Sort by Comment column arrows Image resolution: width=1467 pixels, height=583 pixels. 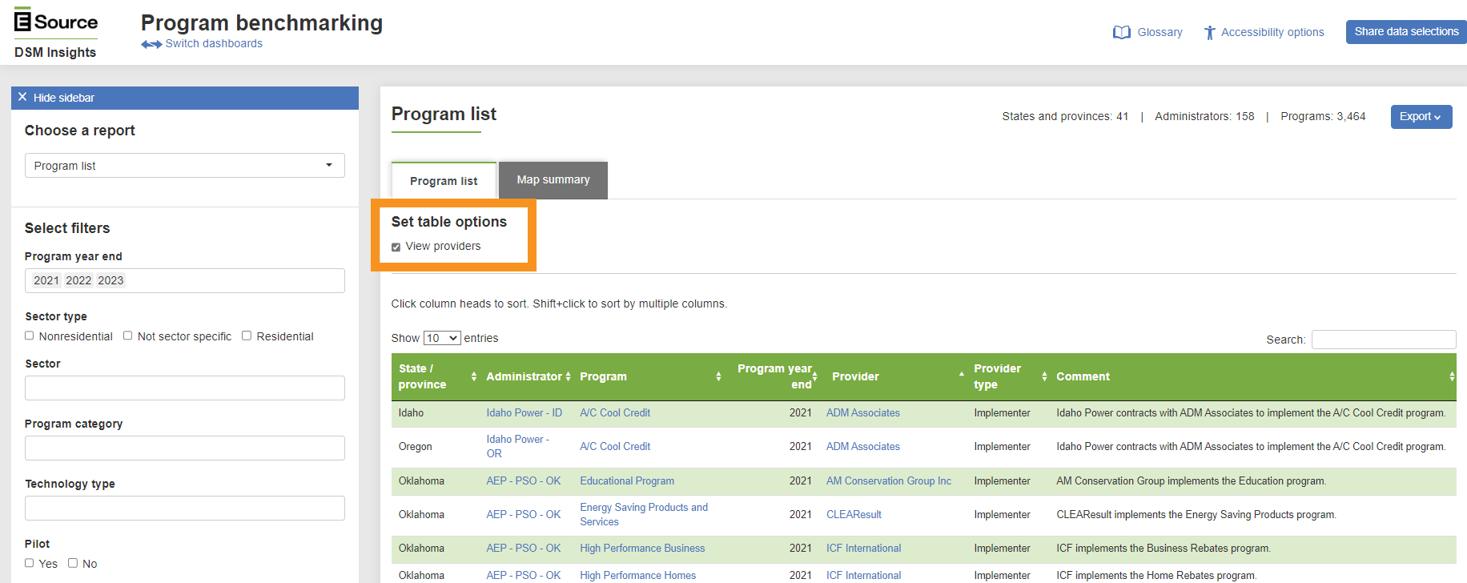pyautogui.click(x=1452, y=376)
